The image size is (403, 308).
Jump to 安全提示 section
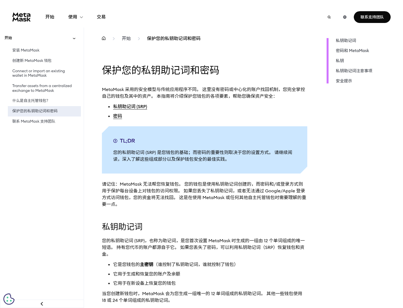344,81
